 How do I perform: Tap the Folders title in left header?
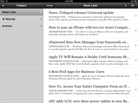click(x=21, y=6)
